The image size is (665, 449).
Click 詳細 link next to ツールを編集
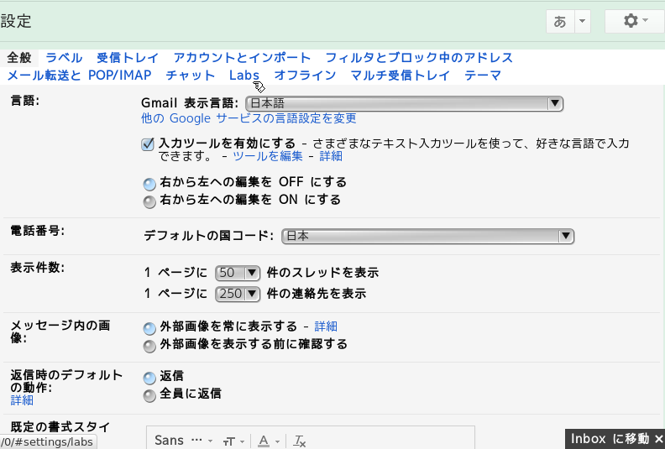click(331, 156)
